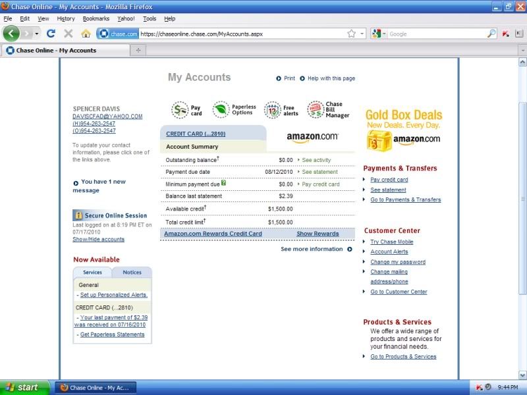
Task: Click Try Chase Mobile link
Action: click(392, 242)
